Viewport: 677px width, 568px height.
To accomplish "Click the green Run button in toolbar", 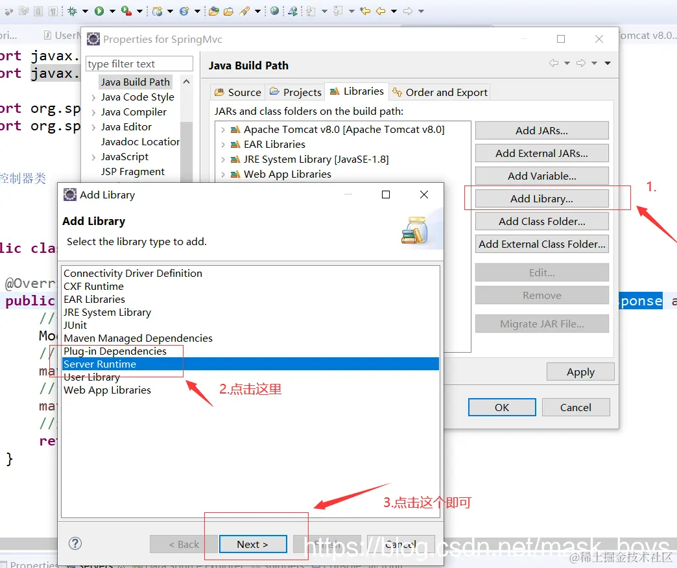I will [99, 11].
